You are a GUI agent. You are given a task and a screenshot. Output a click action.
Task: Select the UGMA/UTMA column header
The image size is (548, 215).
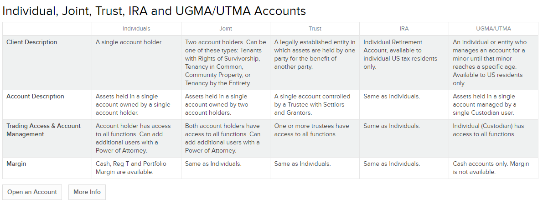pyautogui.click(x=493, y=29)
